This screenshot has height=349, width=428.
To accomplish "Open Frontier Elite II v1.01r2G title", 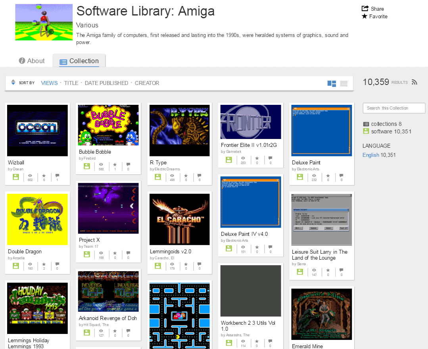I will 249,145.
